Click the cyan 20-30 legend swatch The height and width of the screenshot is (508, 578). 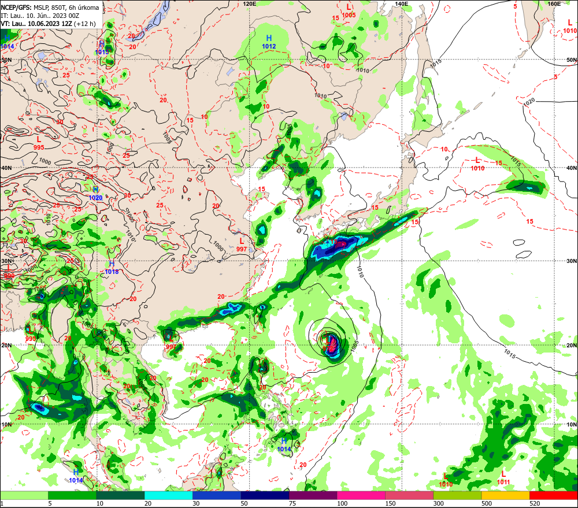[168, 495]
